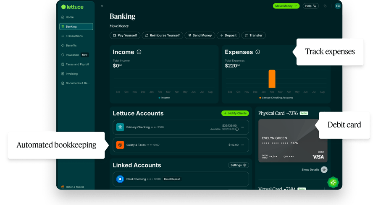Open Insurance in the sidebar
This screenshot has height=205, width=378.
click(70, 55)
